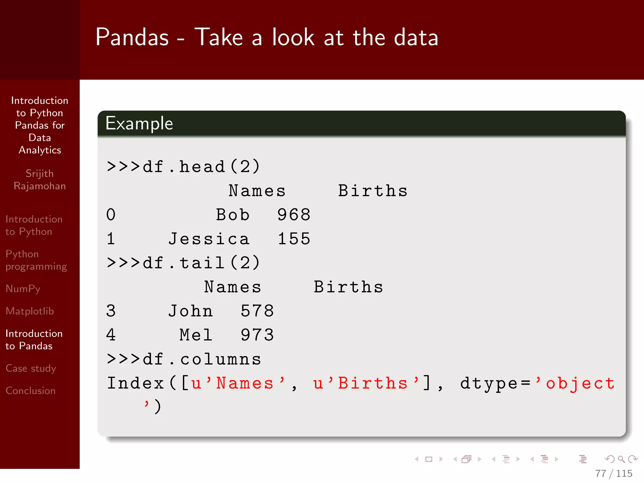Click the '>>>df.head(2)' code line

point(183,166)
